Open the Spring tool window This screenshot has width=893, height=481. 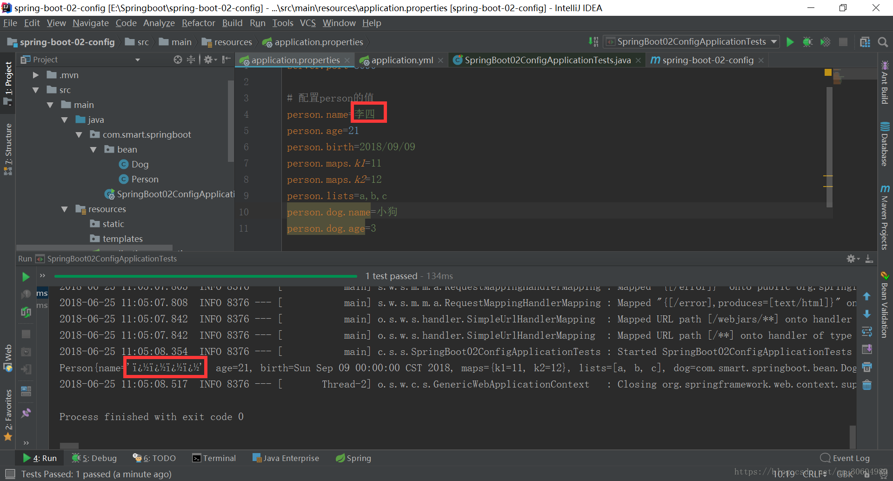point(353,458)
